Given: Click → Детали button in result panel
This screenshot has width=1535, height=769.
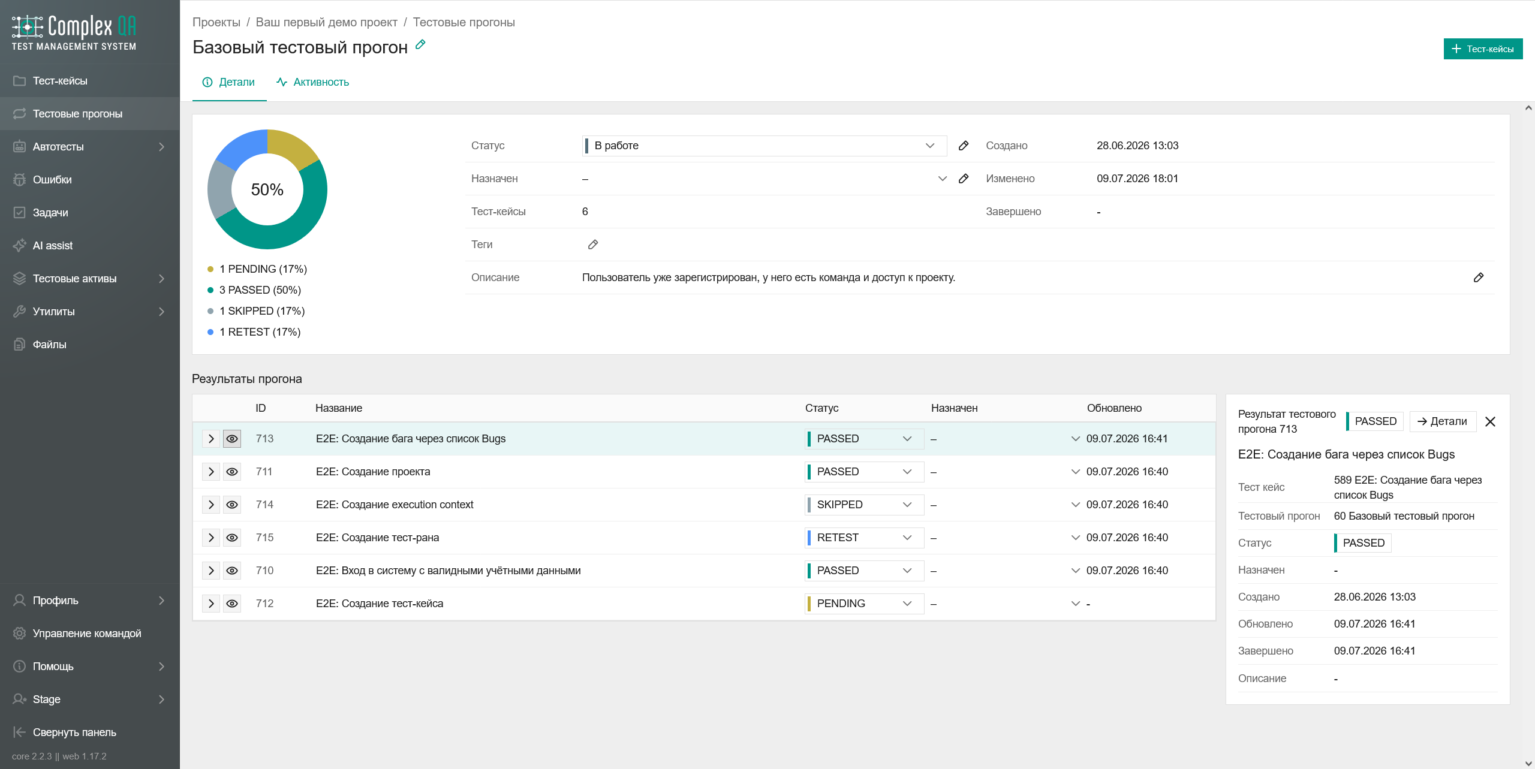Looking at the screenshot, I should tap(1442, 421).
